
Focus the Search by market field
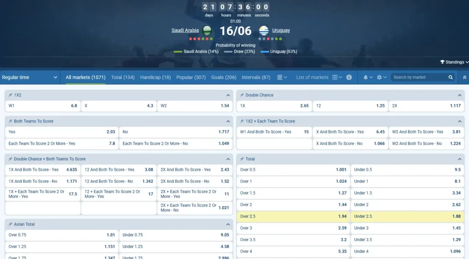tap(420, 77)
